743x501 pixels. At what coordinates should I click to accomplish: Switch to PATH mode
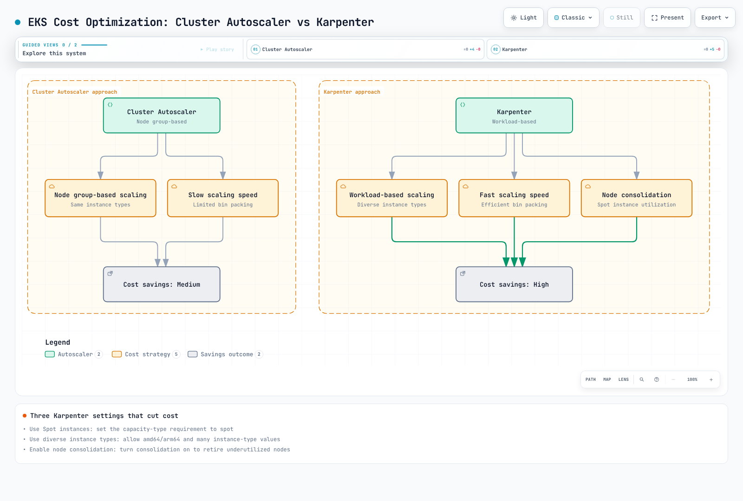coord(591,379)
